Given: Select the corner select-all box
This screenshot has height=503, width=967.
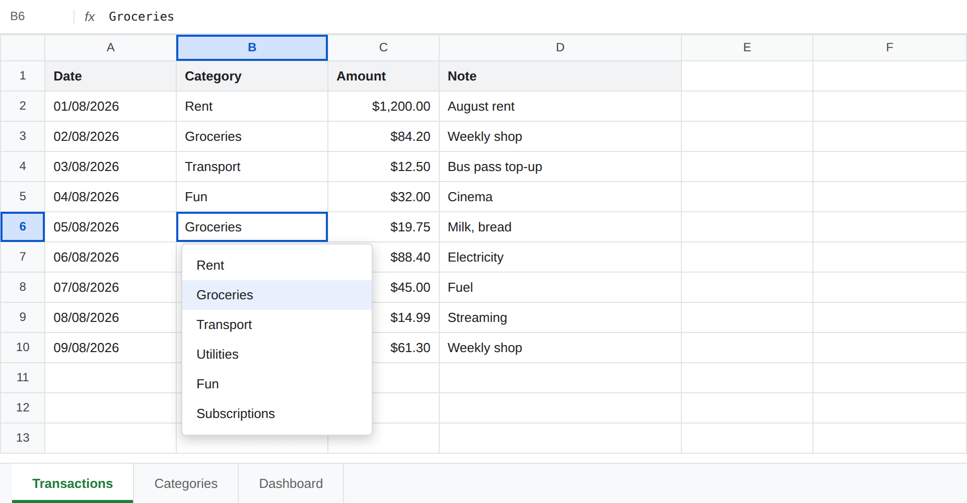Looking at the screenshot, I should click(23, 47).
